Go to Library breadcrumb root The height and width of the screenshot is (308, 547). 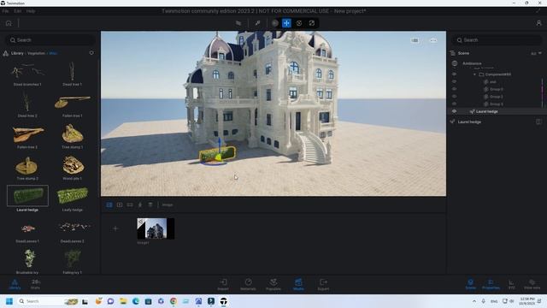coord(17,53)
